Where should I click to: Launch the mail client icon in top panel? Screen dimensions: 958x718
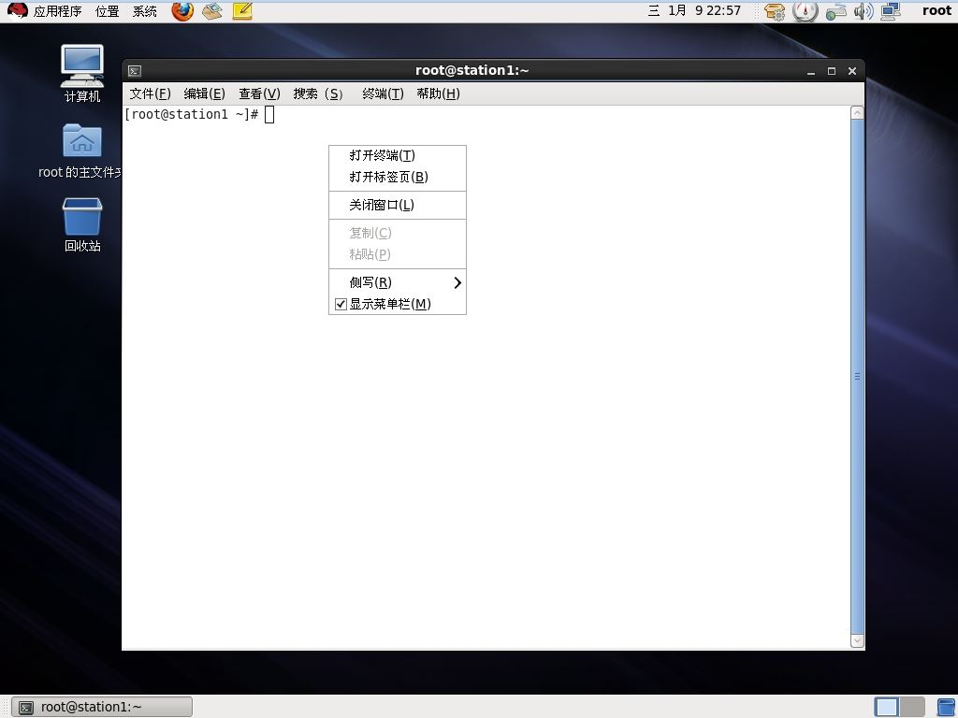(x=212, y=11)
